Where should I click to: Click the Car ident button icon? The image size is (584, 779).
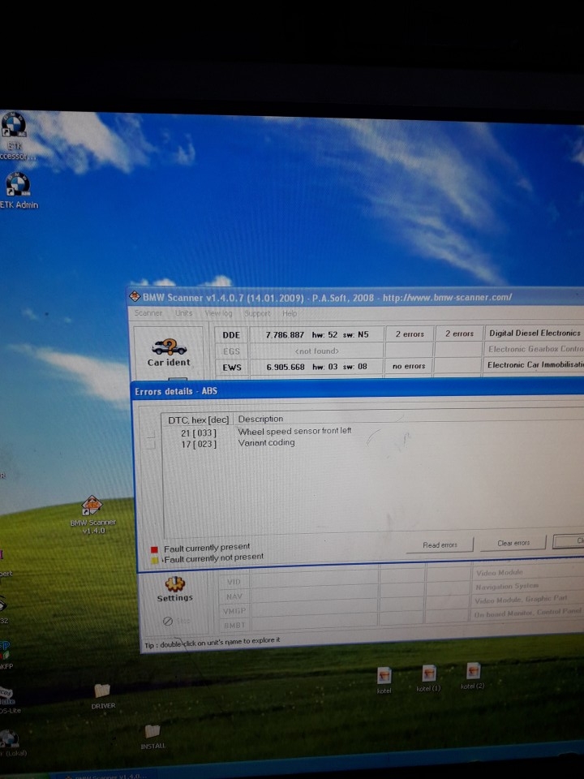(169, 351)
